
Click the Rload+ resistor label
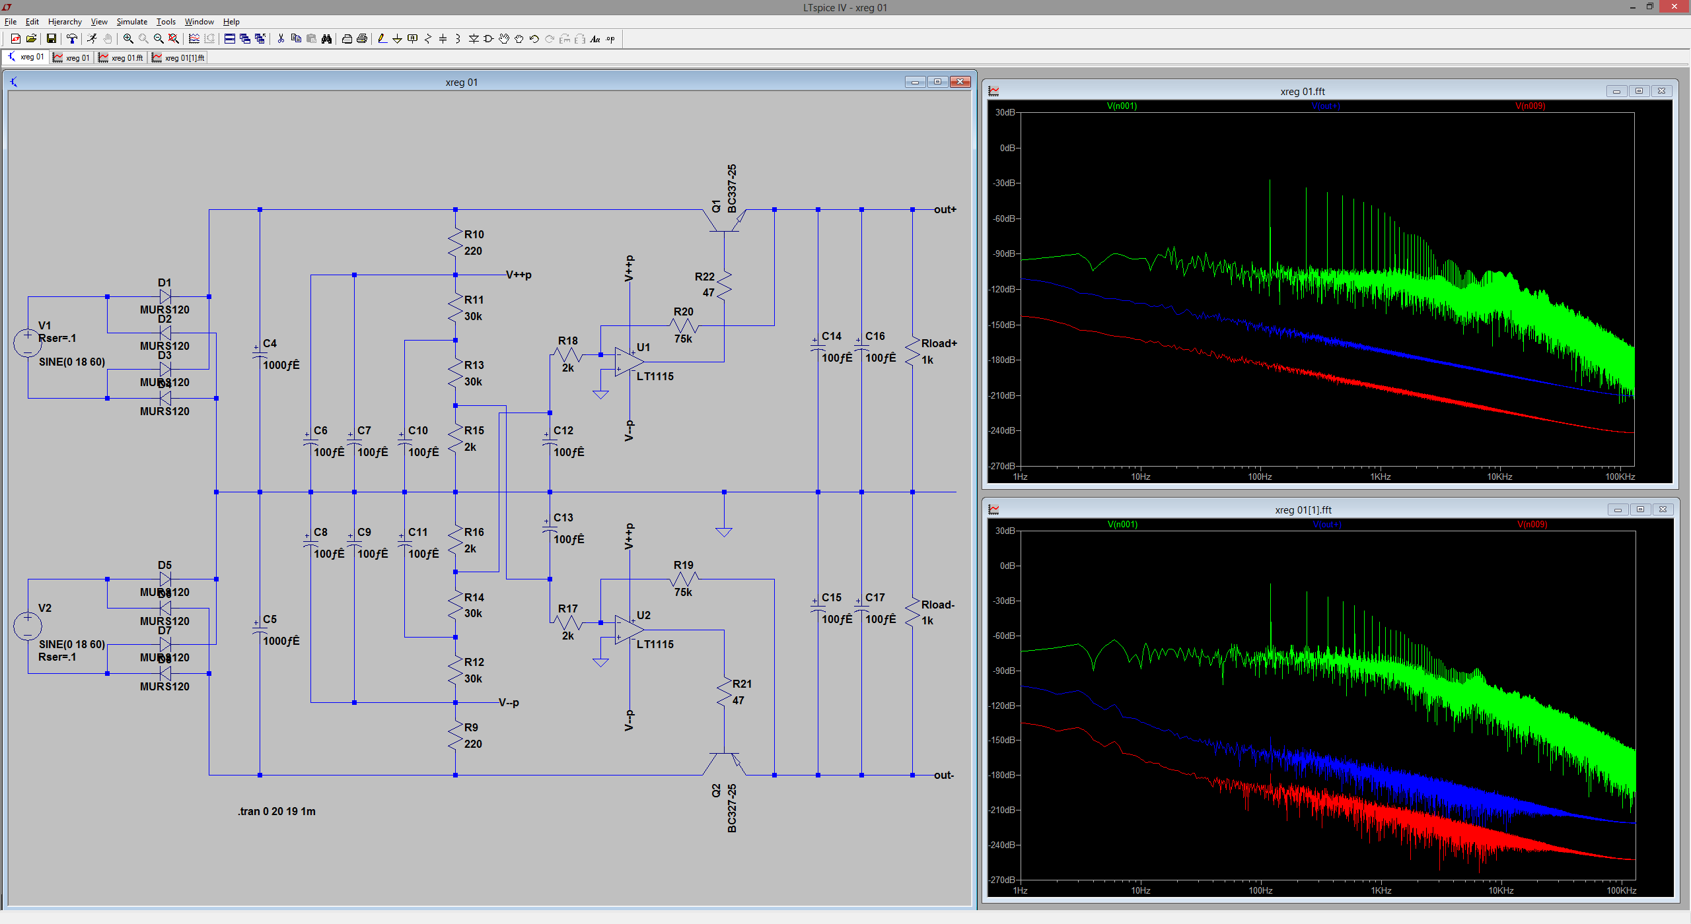point(939,343)
